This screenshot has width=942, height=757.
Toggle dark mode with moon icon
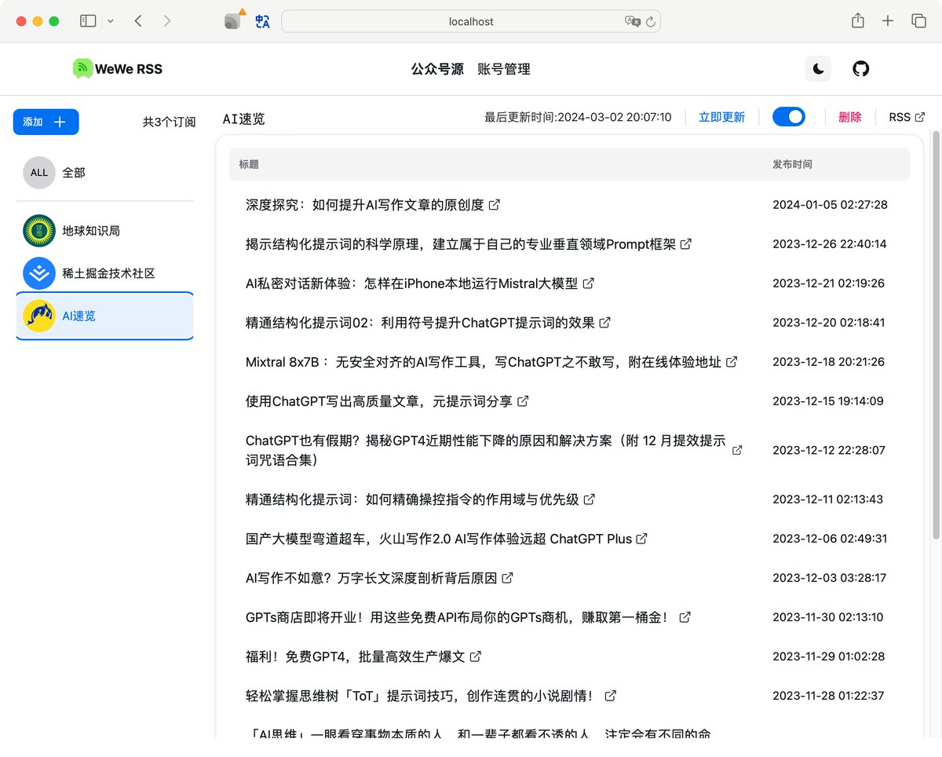point(818,69)
